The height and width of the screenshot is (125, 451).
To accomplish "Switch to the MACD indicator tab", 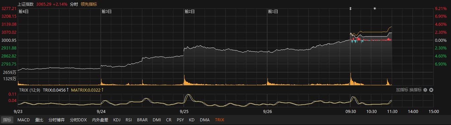I will pos(23,120).
